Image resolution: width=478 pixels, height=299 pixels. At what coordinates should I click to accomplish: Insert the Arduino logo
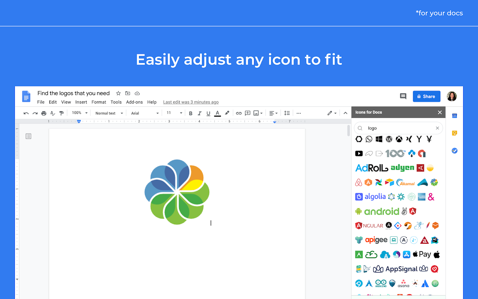tap(381, 283)
